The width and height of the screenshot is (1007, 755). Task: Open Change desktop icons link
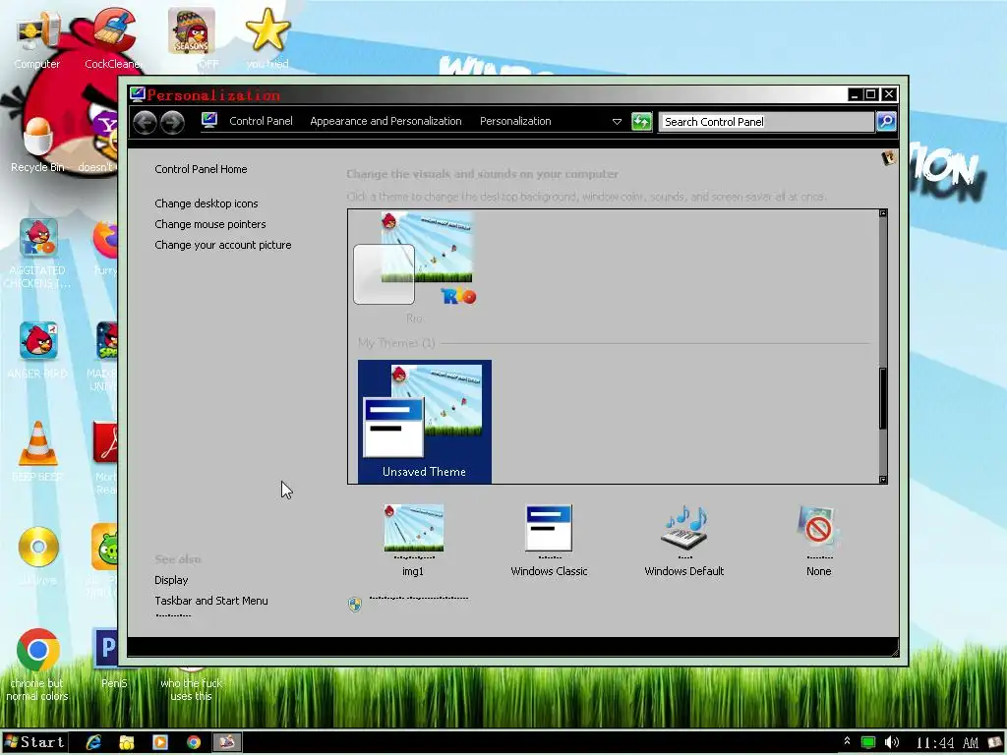click(207, 203)
